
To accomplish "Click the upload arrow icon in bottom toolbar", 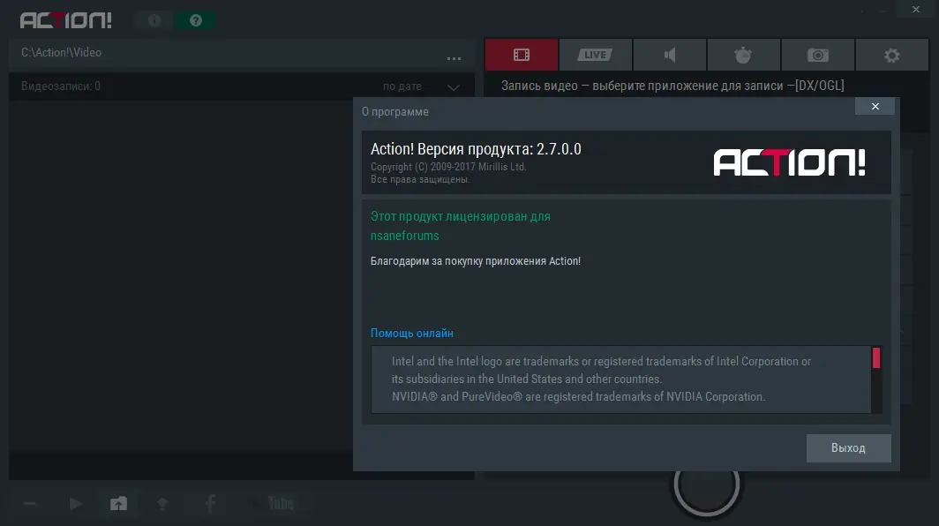I will 162,504.
